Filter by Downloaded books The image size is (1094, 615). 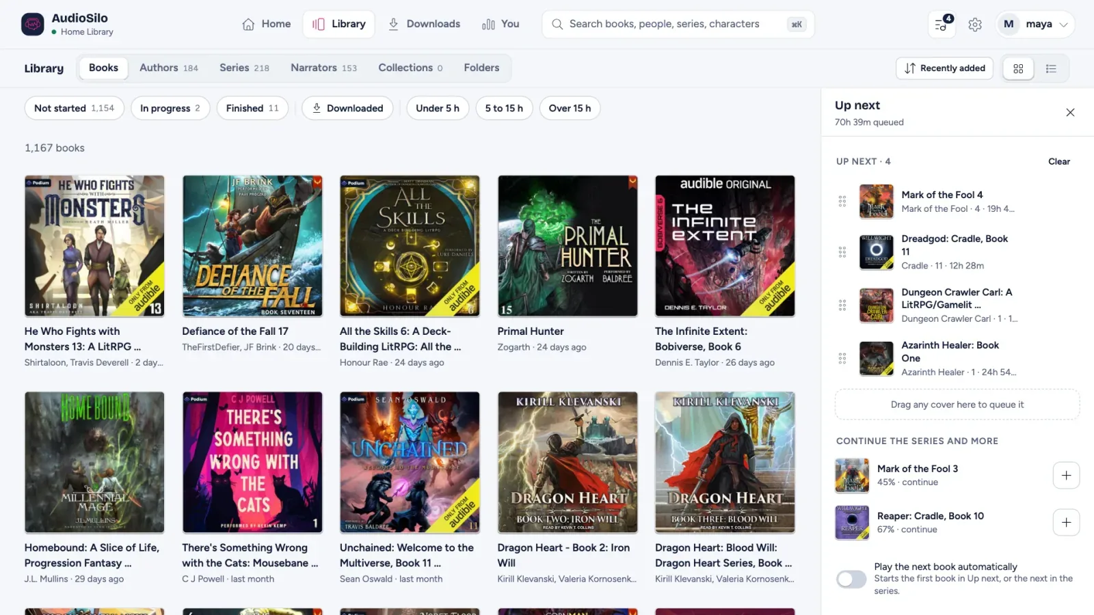click(x=347, y=108)
